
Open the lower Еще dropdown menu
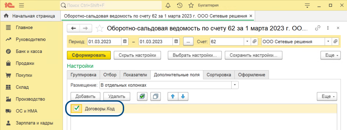tap(327, 96)
